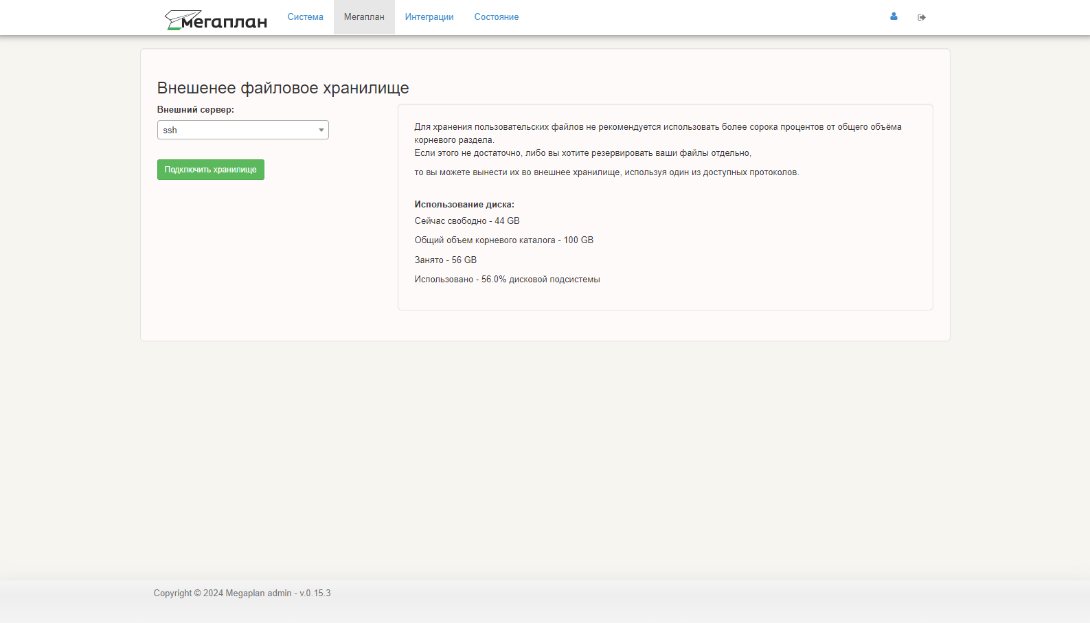Click the logout icon in header
The image size is (1090, 623).
[922, 17]
